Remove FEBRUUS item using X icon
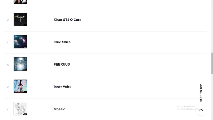 tap(8, 65)
